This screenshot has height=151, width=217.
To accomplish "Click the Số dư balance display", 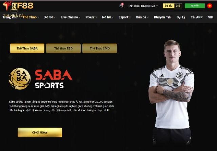I will point(172,6).
